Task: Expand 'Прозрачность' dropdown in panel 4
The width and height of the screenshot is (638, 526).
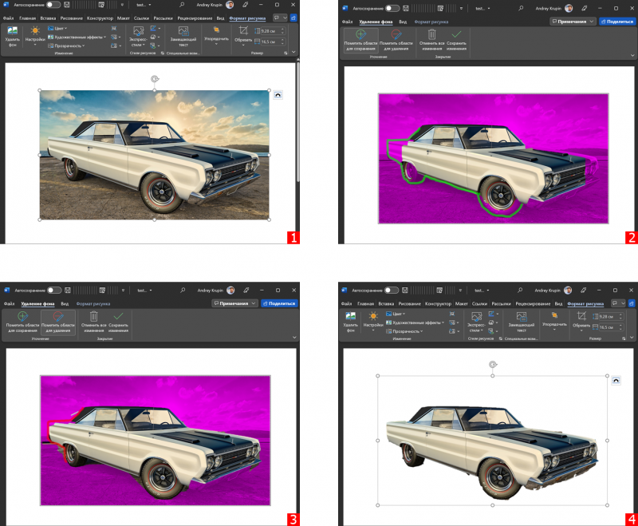Action: (x=408, y=331)
